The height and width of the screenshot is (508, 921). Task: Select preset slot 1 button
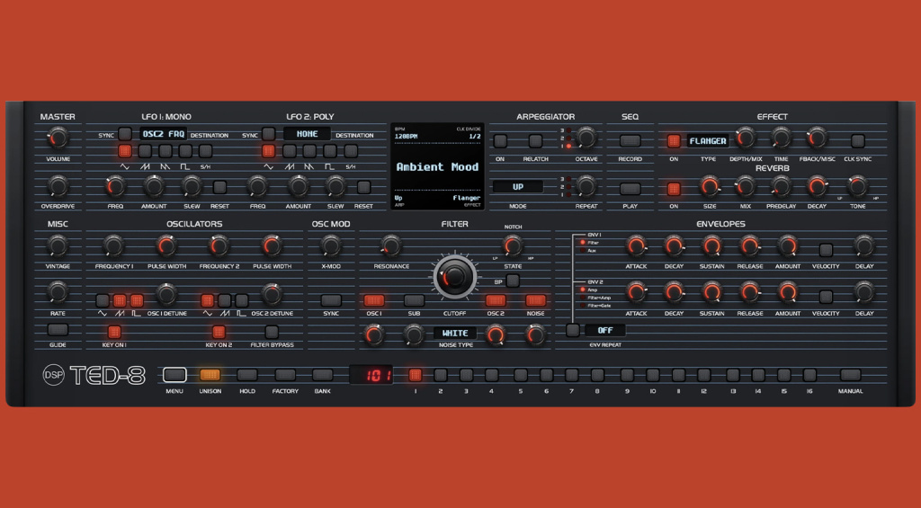[416, 375]
